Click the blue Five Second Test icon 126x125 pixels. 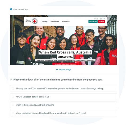tap(11, 9)
